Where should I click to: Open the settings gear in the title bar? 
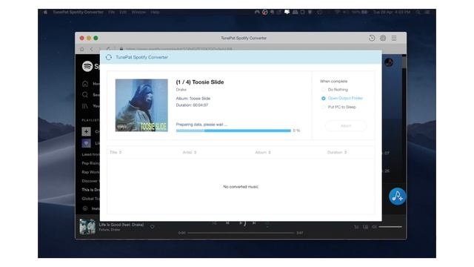383,38
